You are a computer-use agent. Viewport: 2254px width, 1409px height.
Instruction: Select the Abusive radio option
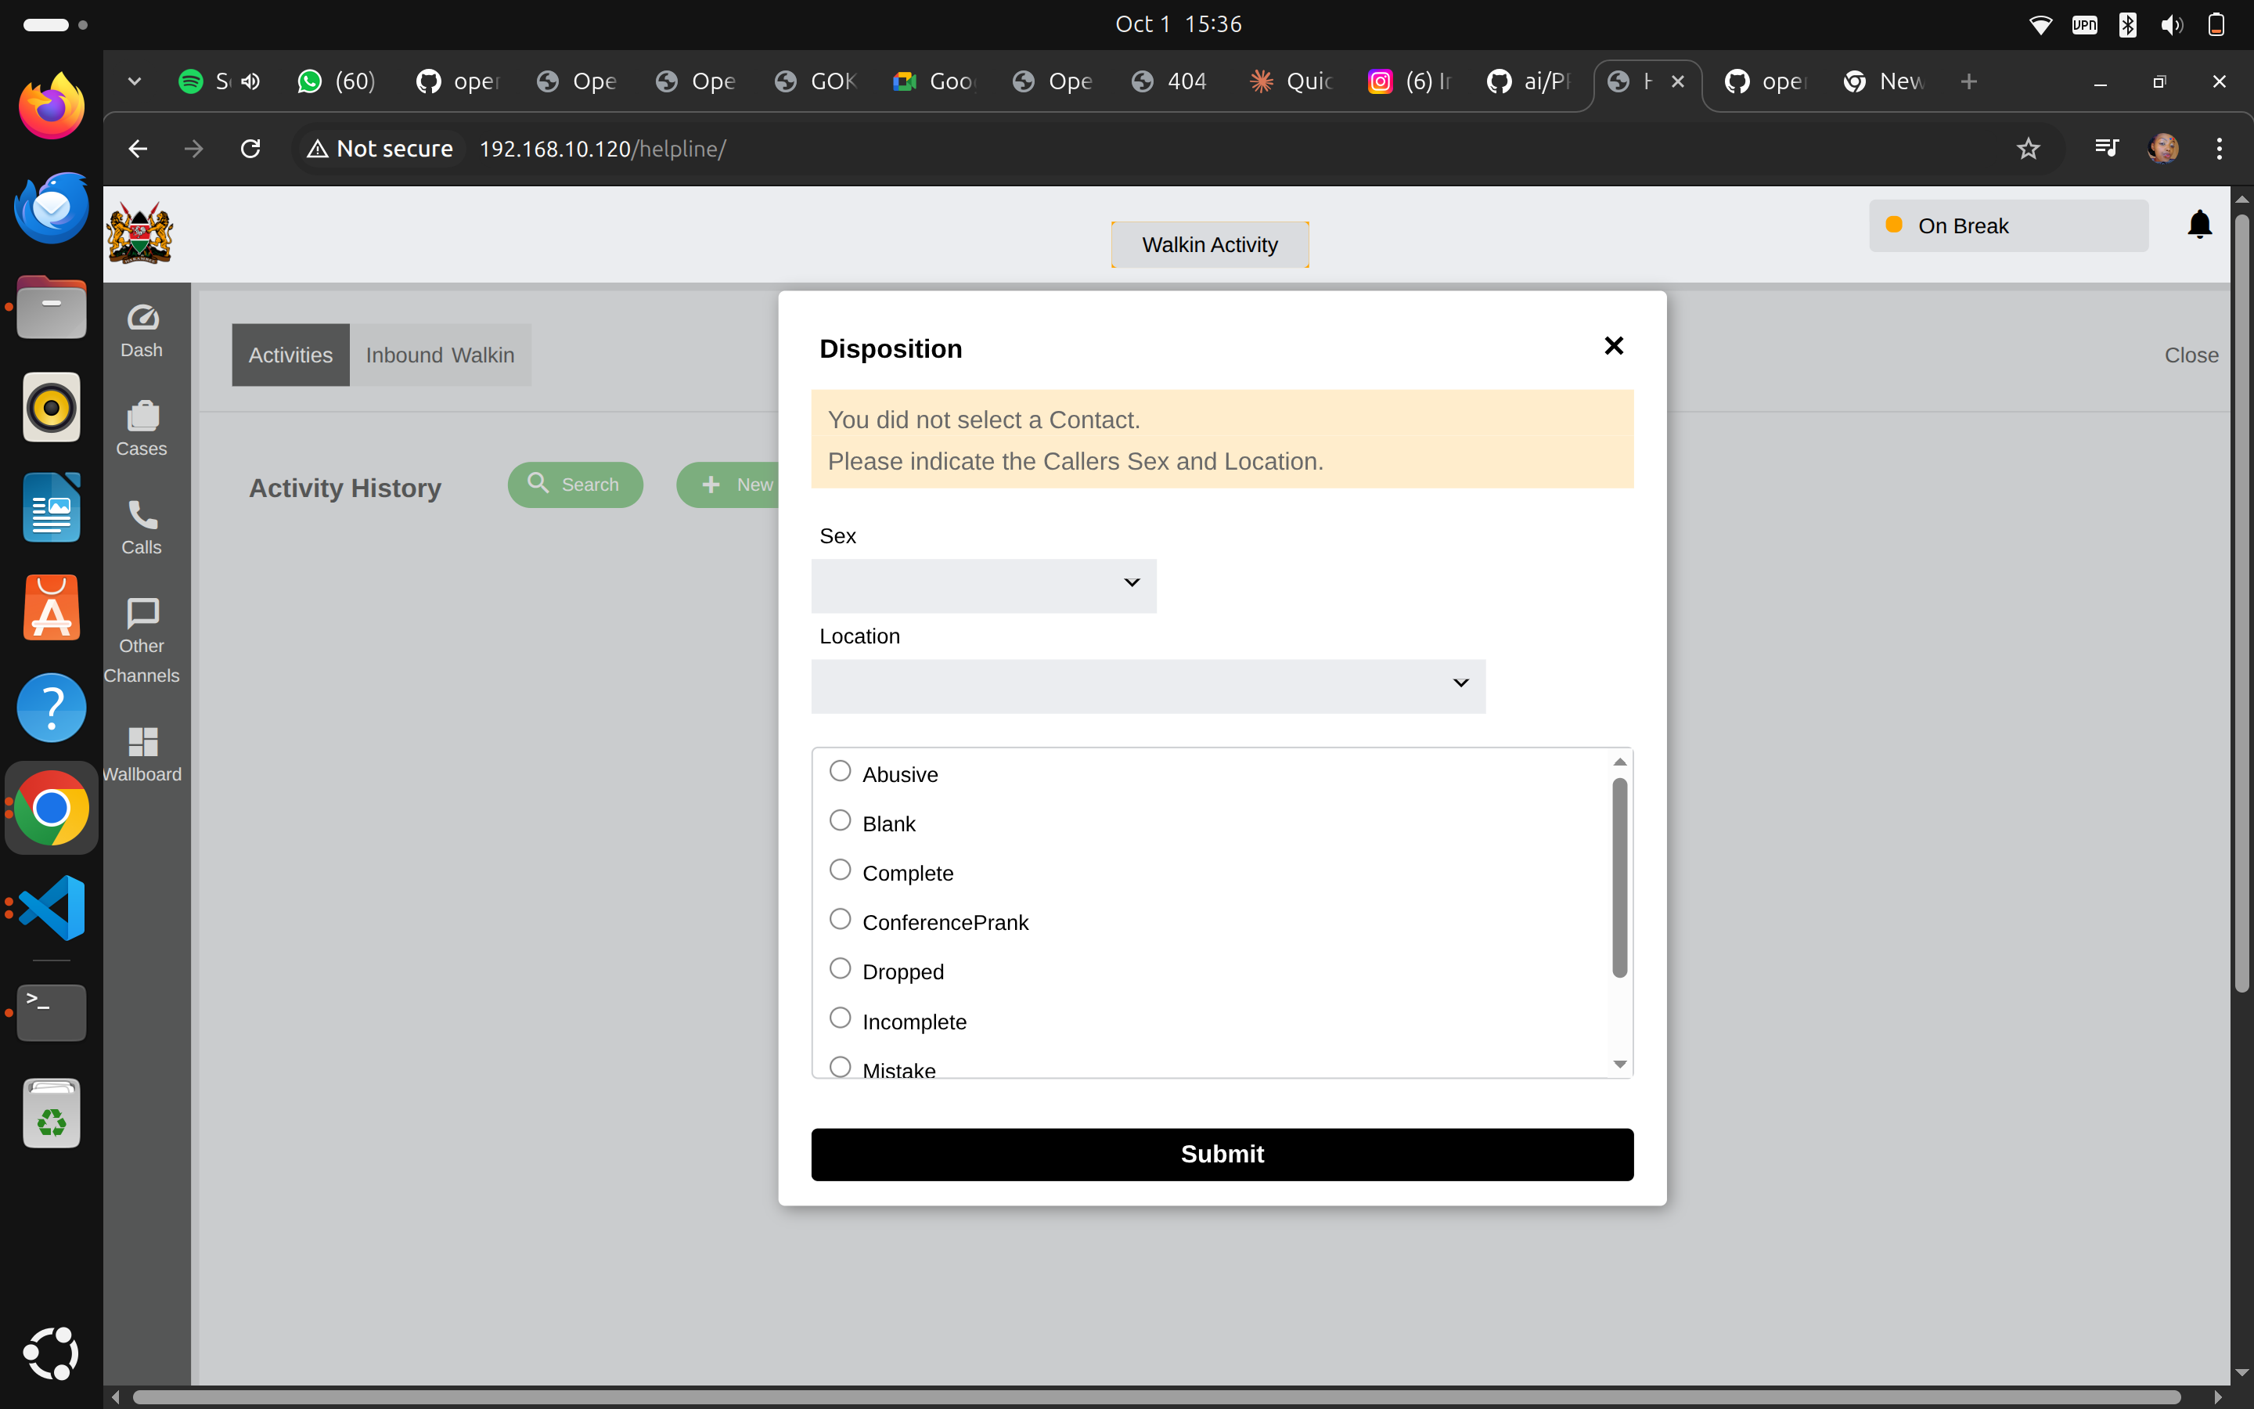pos(840,772)
